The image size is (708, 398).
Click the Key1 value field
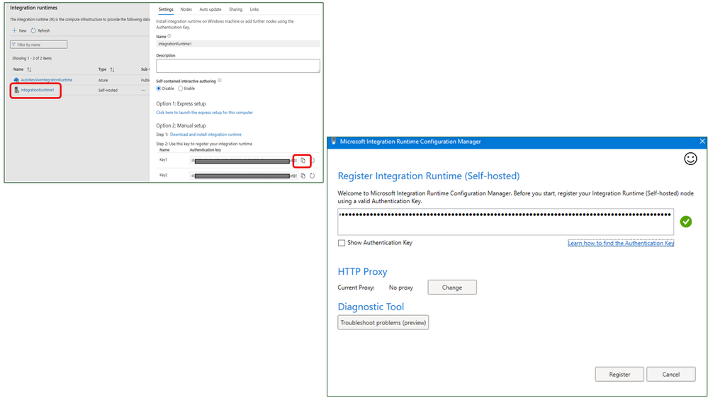(244, 161)
